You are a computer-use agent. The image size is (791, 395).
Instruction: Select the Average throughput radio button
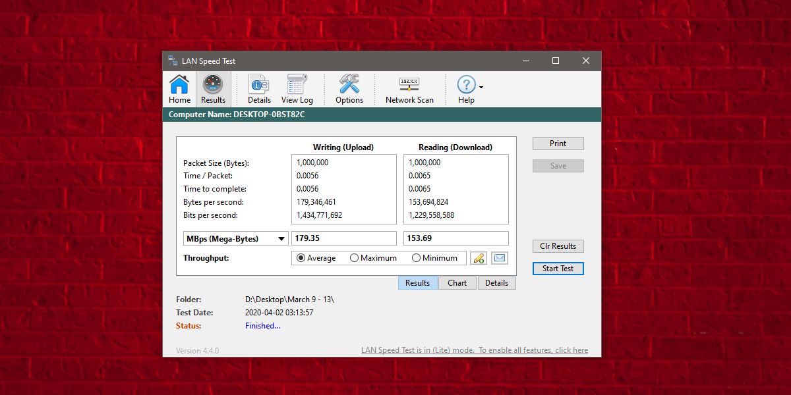tap(316, 258)
